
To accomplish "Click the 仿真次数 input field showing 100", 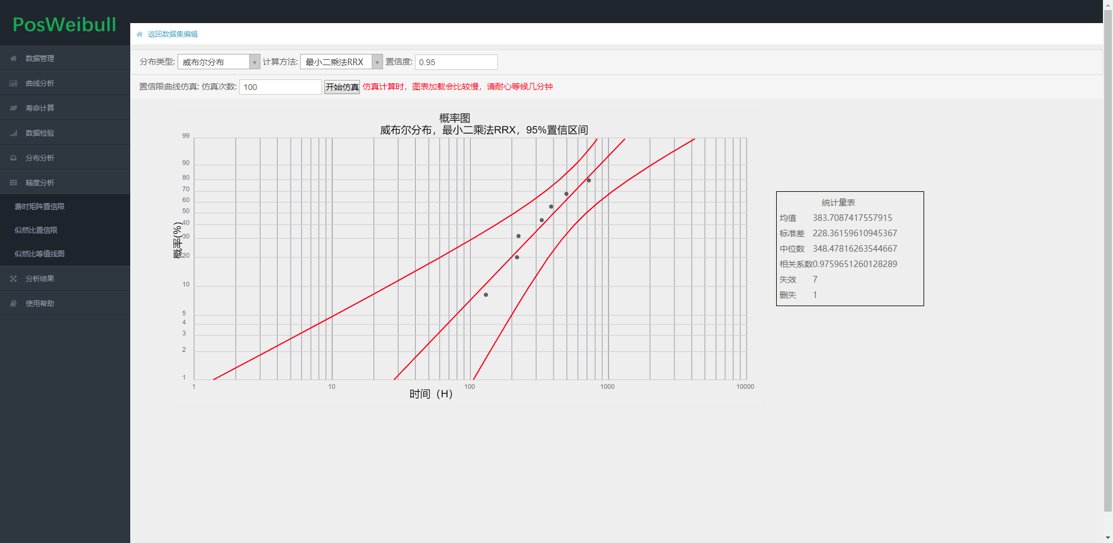I will [x=279, y=86].
